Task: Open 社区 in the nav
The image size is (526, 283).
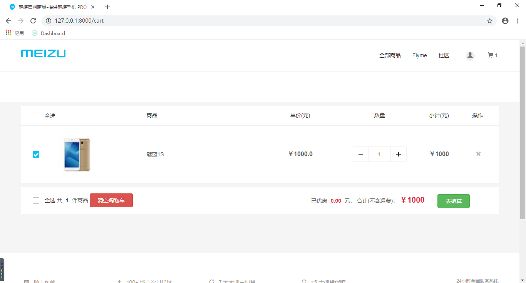Action: coord(444,55)
